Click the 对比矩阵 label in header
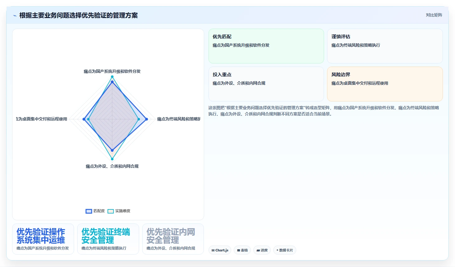This screenshot has height=267, width=455. pyautogui.click(x=434, y=15)
